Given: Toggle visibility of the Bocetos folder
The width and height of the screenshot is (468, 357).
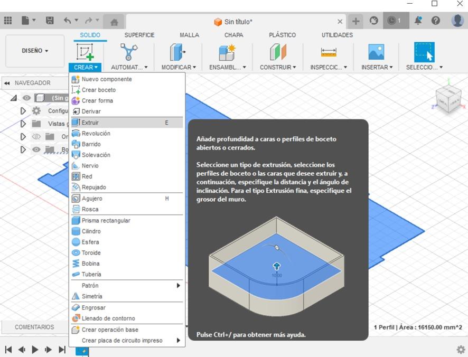Looking at the screenshot, I should click(x=36, y=149).
